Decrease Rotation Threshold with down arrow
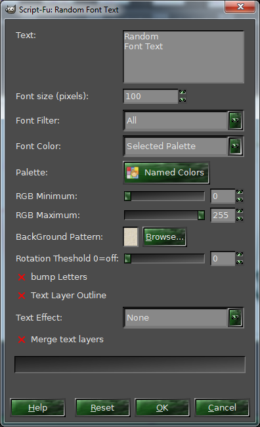 click(x=240, y=262)
